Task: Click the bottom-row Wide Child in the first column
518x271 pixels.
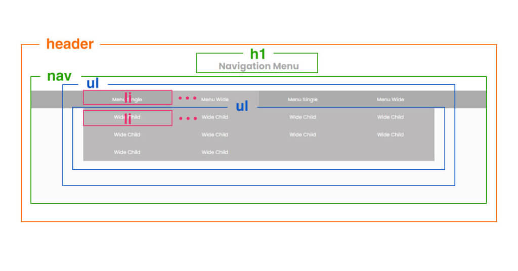Action: pyautogui.click(x=127, y=152)
